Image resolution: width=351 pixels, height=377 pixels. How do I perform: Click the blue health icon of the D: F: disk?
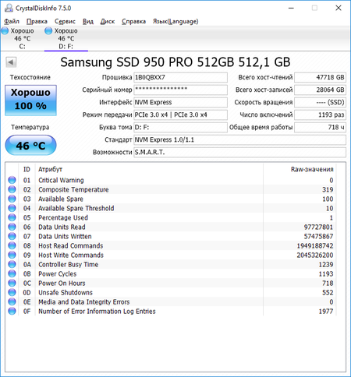click(48, 31)
